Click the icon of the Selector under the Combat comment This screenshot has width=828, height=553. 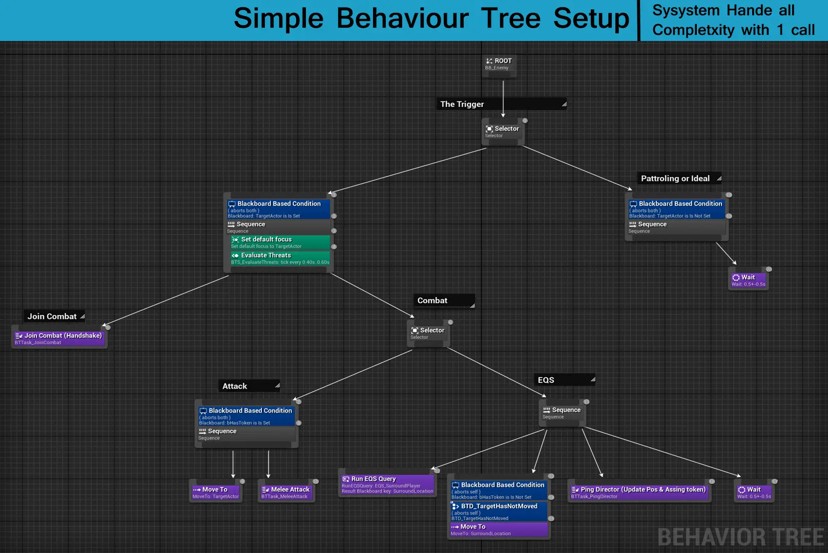click(x=415, y=331)
